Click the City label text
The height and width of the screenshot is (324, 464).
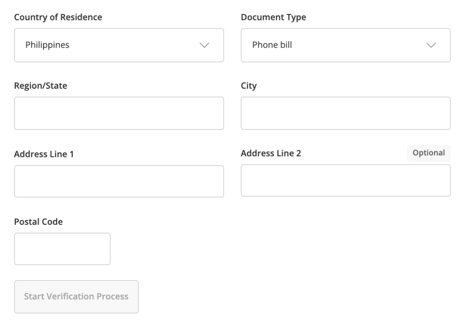coord(249,86)
